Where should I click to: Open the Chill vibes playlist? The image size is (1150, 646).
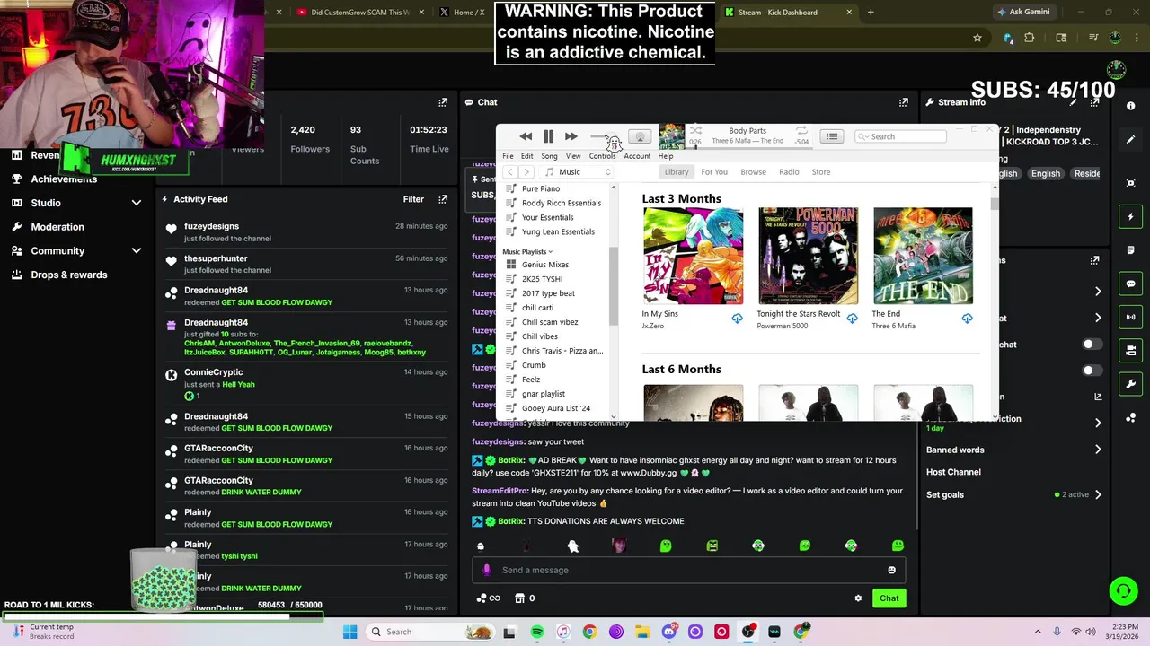pos(539,336)
